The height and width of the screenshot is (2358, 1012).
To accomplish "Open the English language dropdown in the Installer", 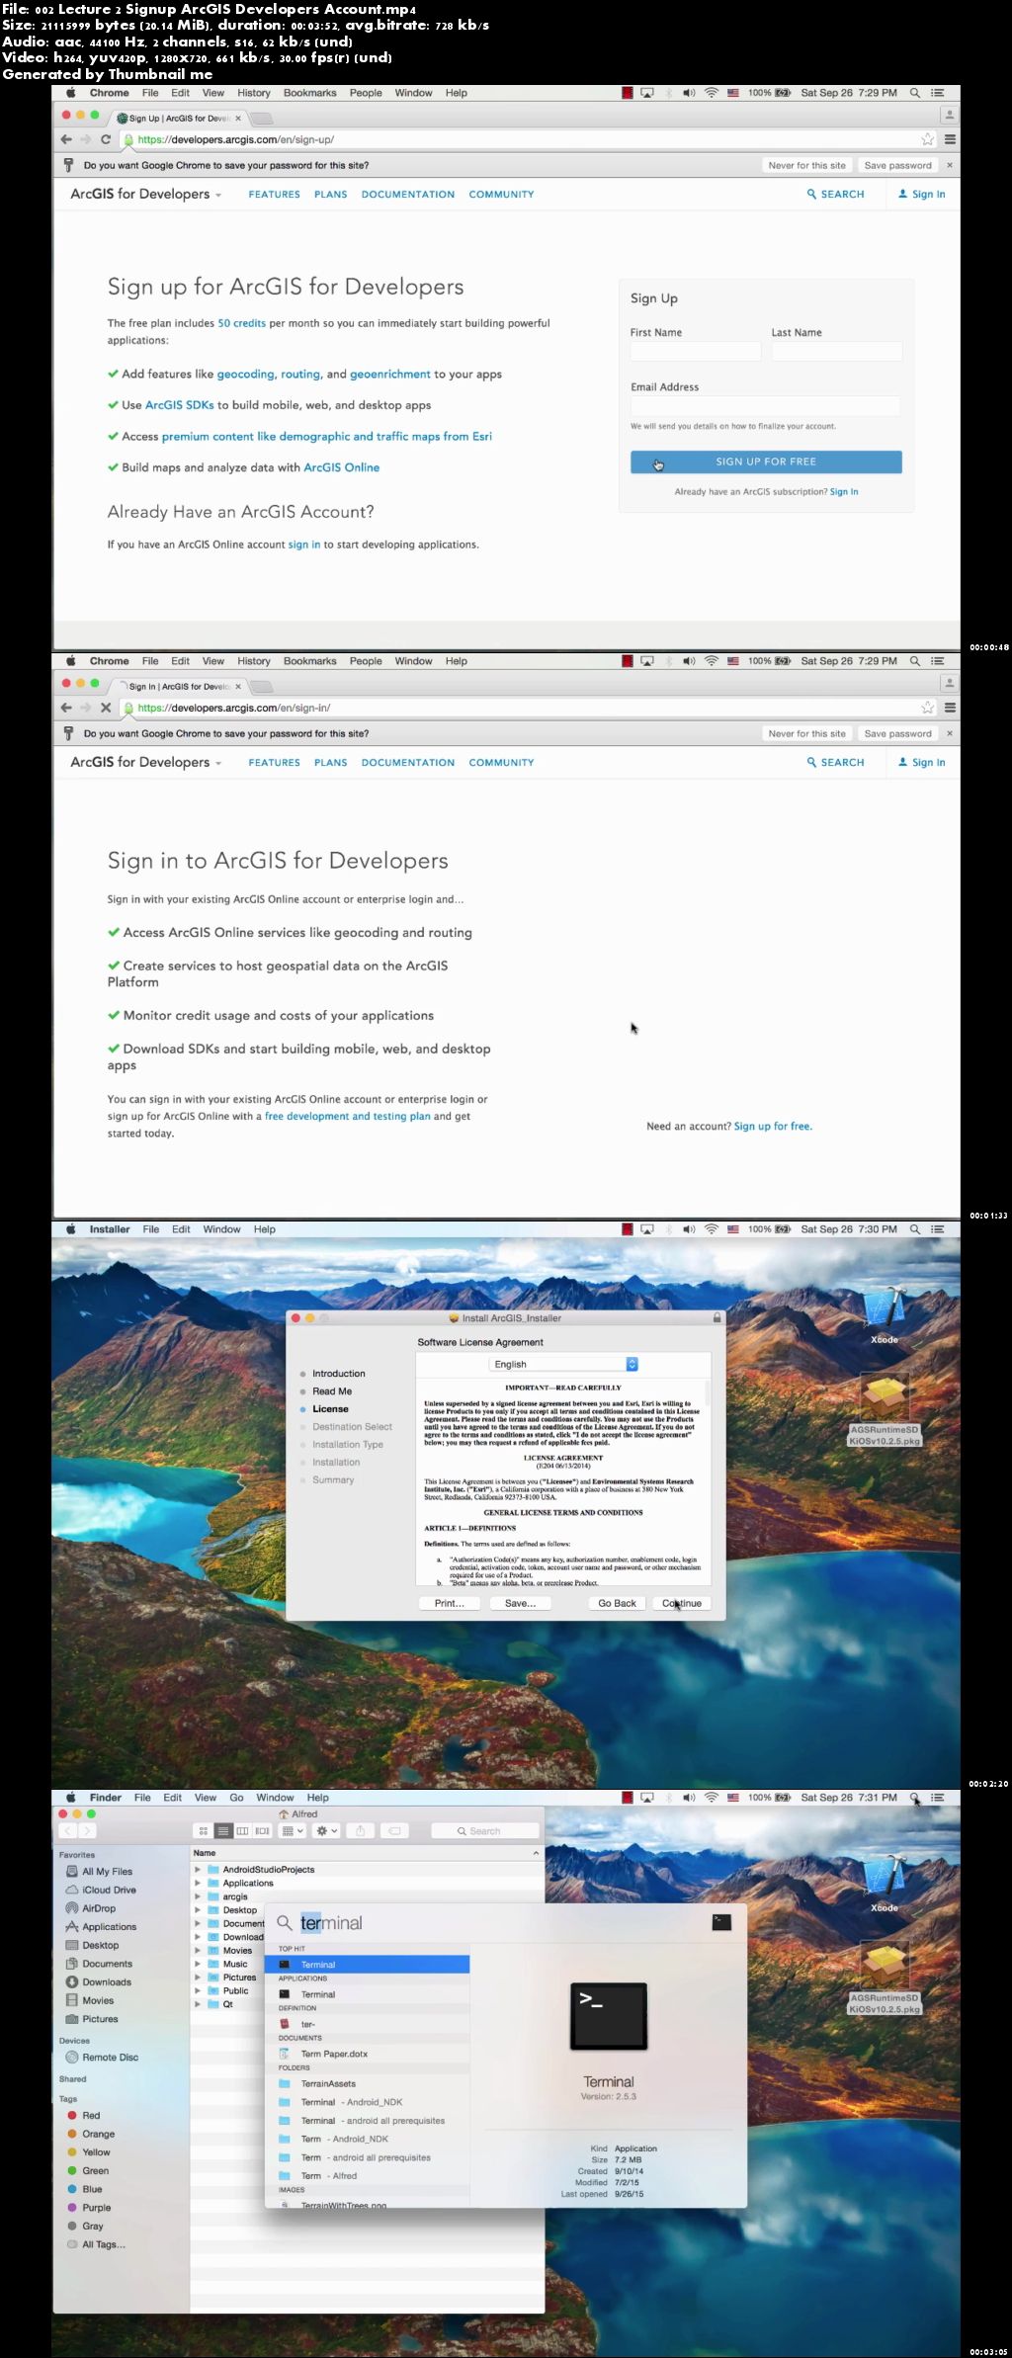I will click(x=564, y=1364).
